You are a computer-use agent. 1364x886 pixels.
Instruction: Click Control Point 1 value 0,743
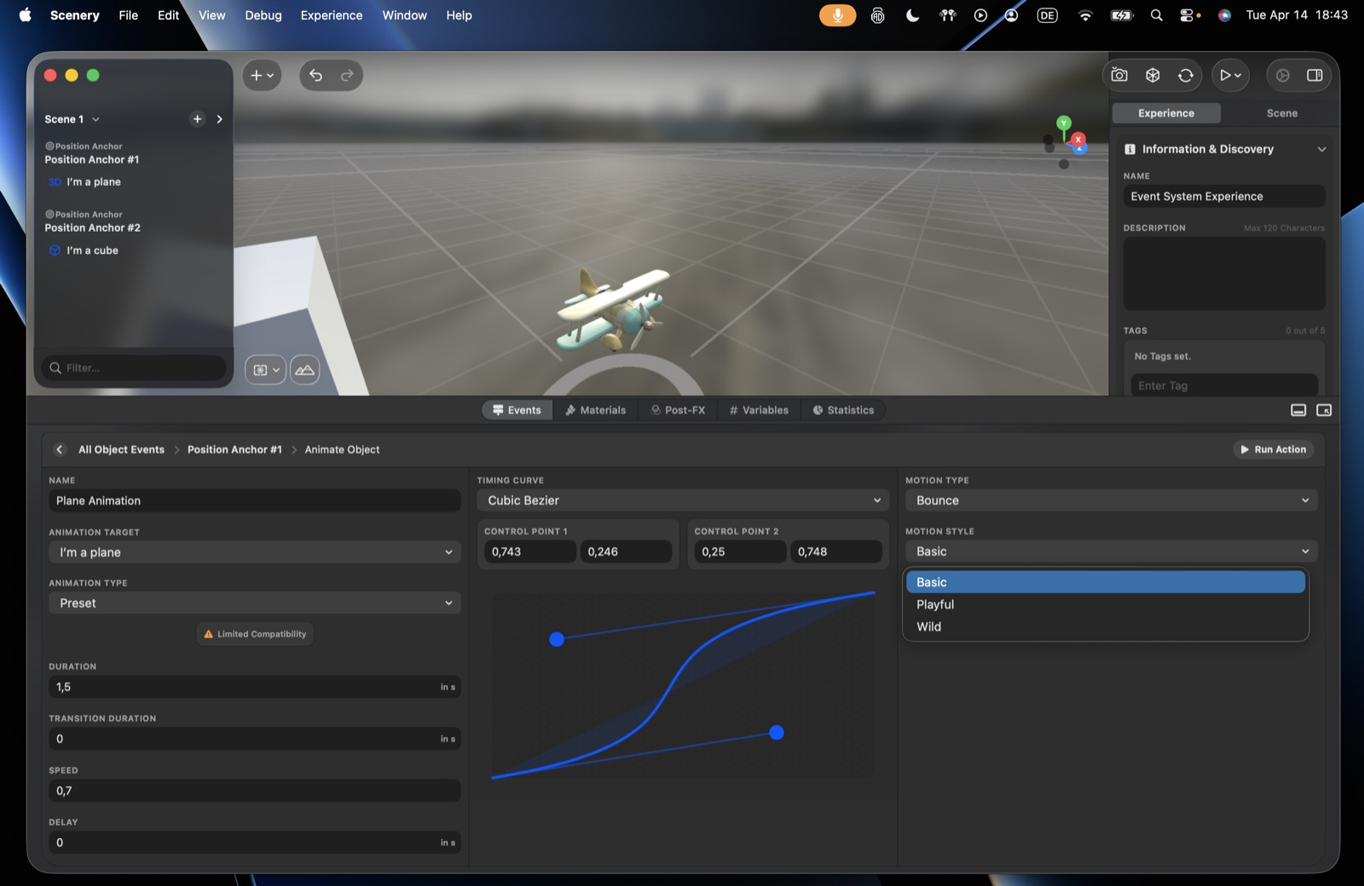tap(530, 551)
